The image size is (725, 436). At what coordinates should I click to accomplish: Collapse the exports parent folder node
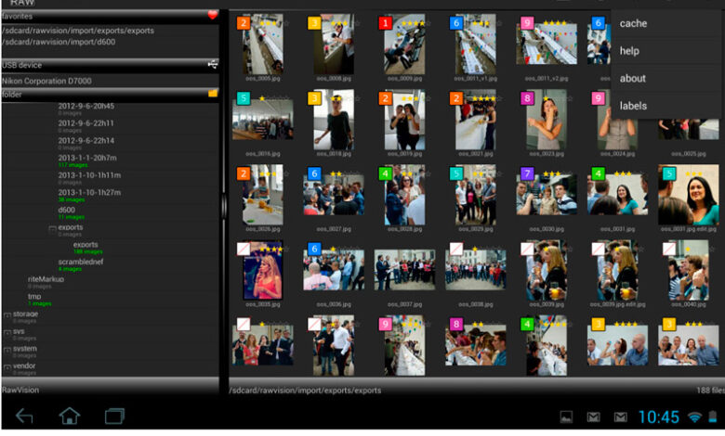tap(53, 227)
